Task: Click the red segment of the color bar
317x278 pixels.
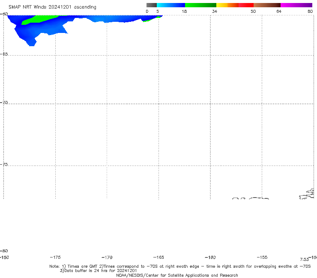Action: 246,5
